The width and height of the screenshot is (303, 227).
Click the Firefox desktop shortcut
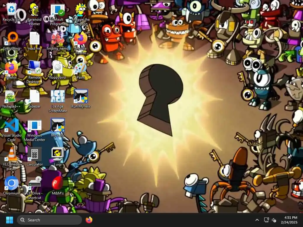click(12, 70)
